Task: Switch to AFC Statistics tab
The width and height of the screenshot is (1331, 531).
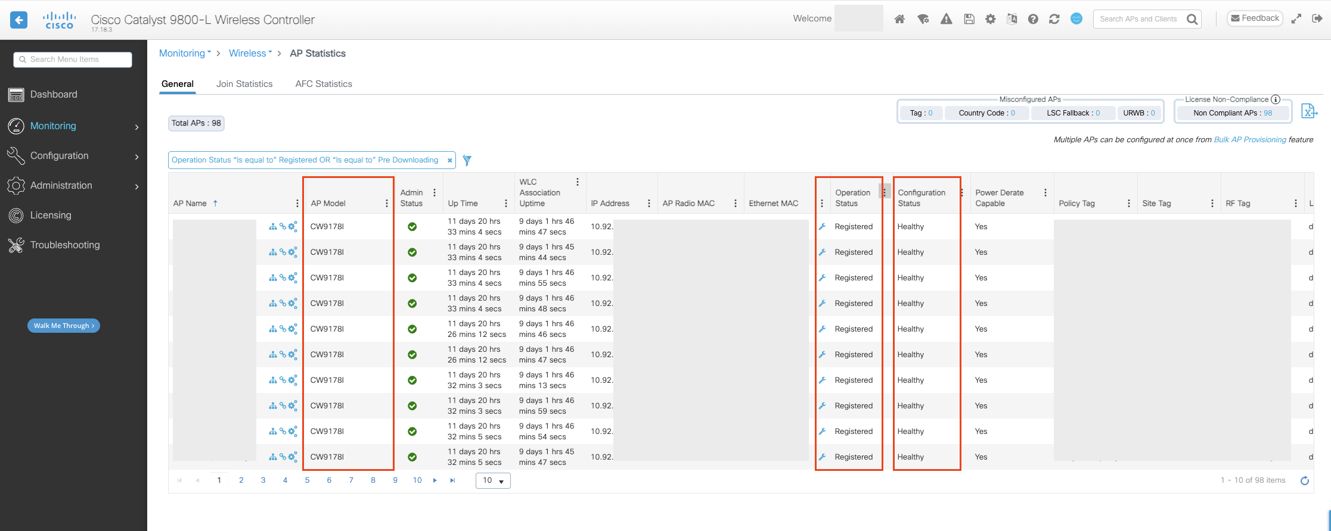Action: [x=324, y=84]
